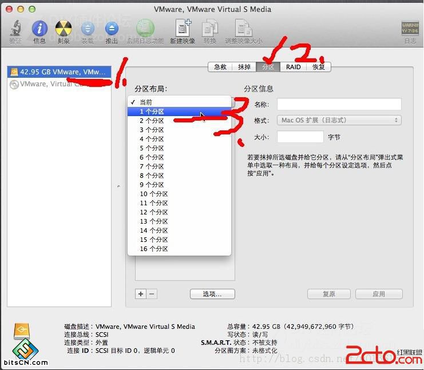
Task: Remove partition with minus button
Action: [152, 294]
